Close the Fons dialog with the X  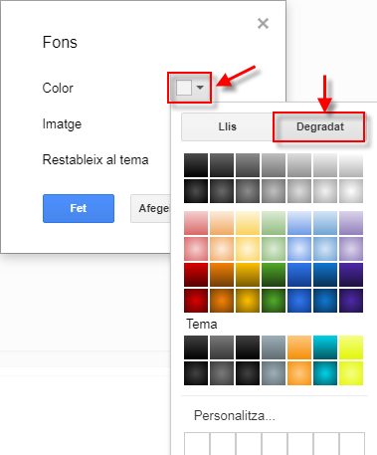tap(263, 23)
